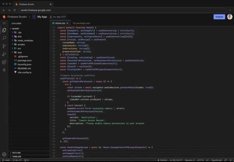The width and height of the screenshot is (234, 162).
Task: Close the Home.tsx editor tab
Action: (67, 23)
